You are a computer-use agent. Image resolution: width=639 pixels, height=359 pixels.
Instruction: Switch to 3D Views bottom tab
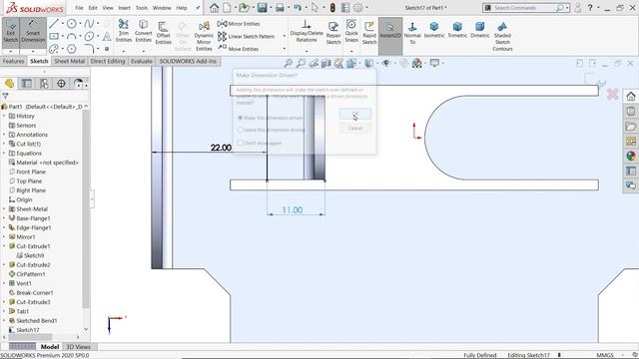(x=78, y=347)
